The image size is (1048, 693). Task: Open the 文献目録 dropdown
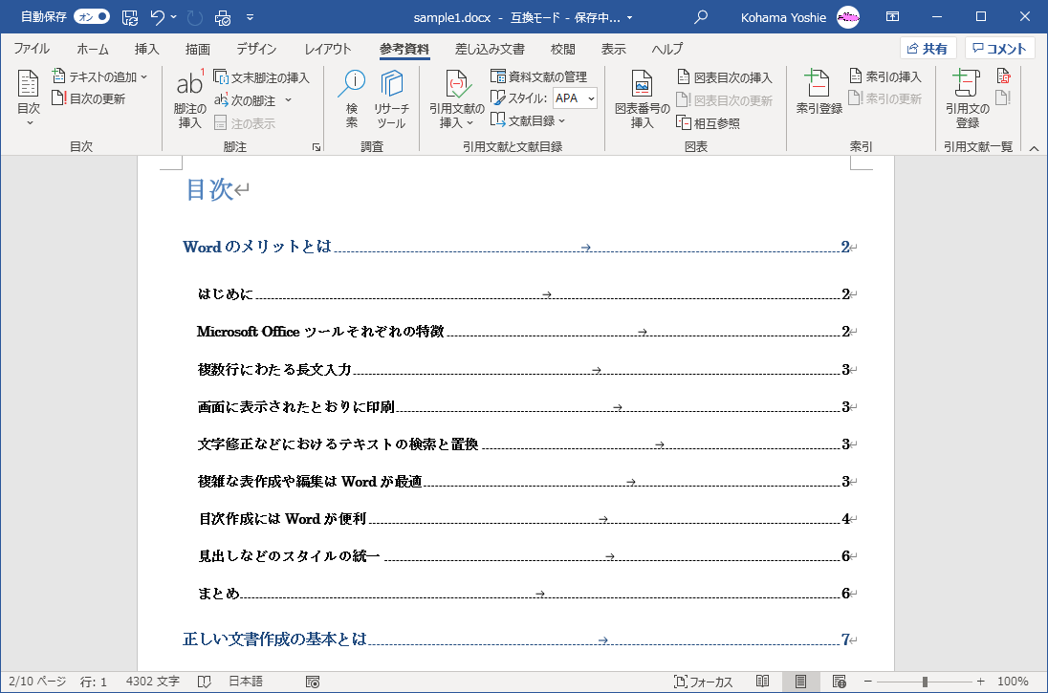[x=527, y=121]
